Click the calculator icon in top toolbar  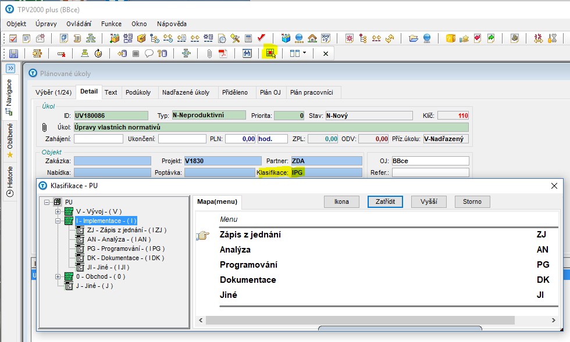click(x=248, y=38)
